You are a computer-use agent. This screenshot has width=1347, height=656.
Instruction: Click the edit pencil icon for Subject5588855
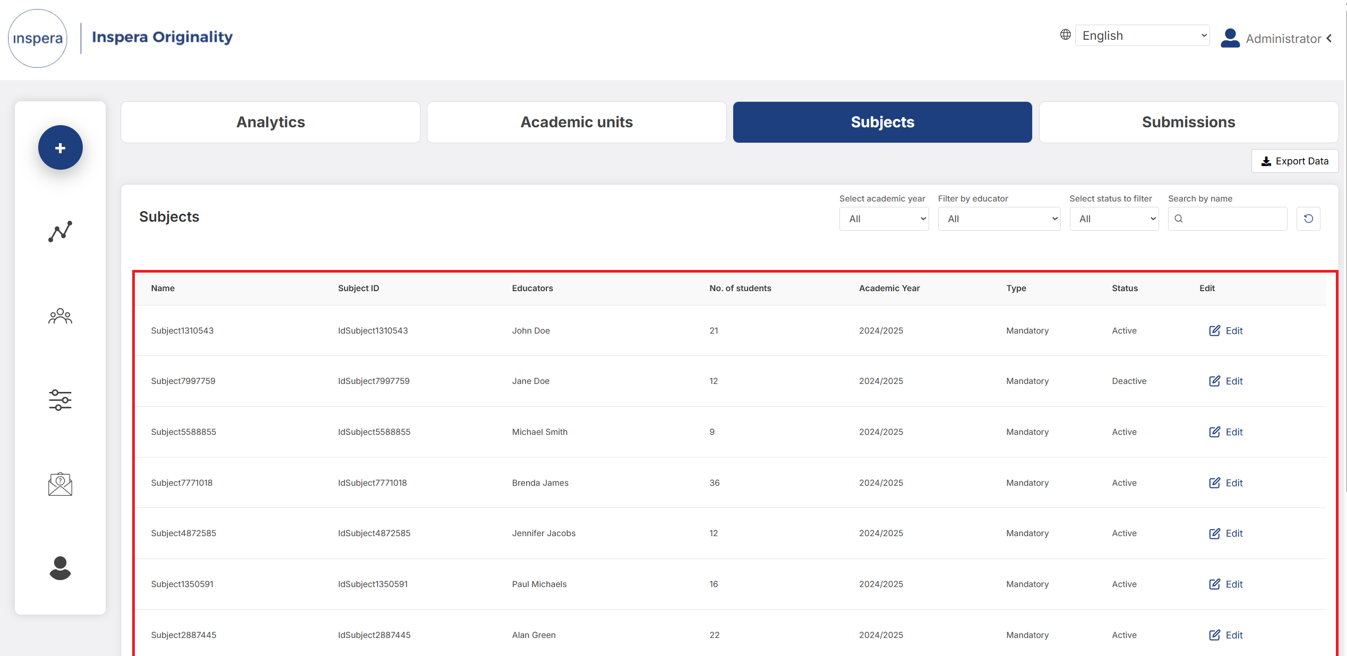click(1214, 432)
